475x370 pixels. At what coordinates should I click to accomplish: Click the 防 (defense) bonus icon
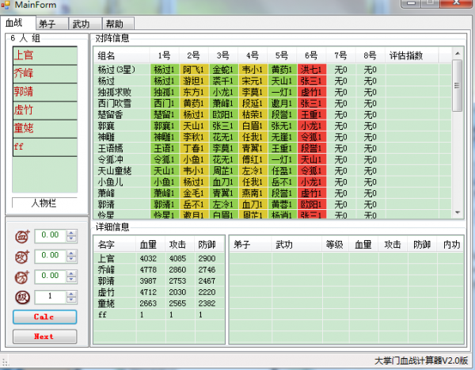[22, 277]
